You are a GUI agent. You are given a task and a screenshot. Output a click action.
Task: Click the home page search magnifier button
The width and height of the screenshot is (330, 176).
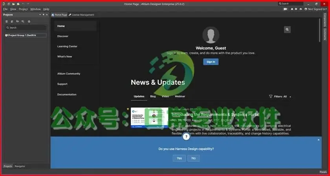tap(287, 30)
